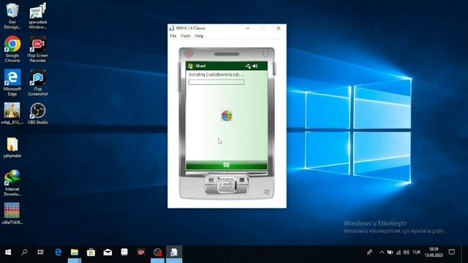The height and width of the screenshot is (263, 468).
Task: Click the "Installing ExplodeArena.cab" text
Action: coord(216,75)
